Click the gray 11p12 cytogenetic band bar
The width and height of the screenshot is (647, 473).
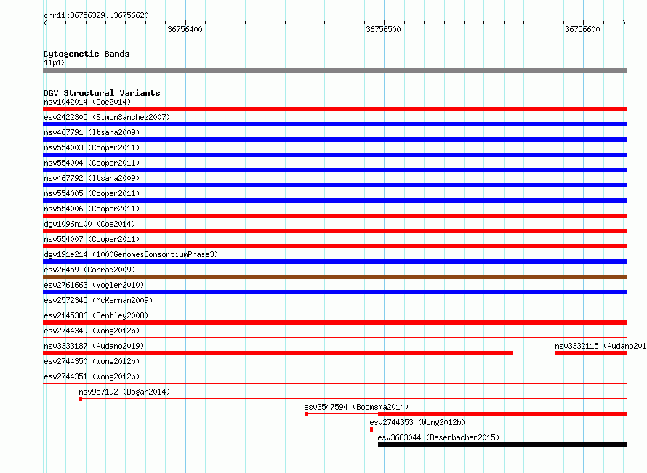click(334, 70)
